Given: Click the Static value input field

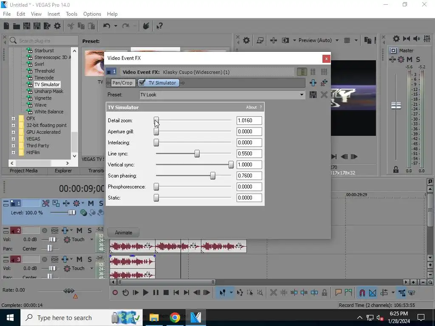Looking at the screenshot, I should pos(249,198).
